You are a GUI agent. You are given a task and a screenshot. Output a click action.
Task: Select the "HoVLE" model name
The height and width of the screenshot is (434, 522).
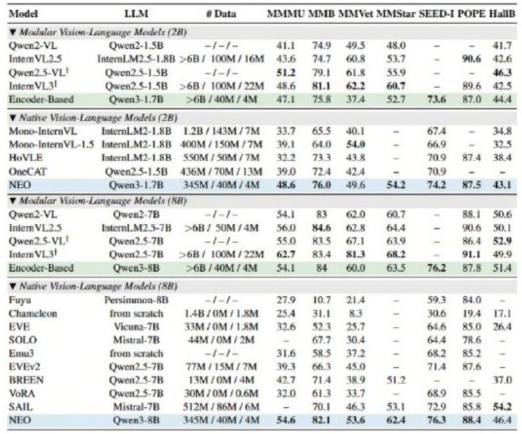tap(25, 158)
